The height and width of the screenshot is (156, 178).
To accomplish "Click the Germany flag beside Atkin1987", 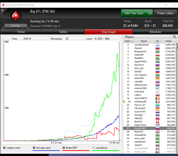I will click(x=157, y=78).
